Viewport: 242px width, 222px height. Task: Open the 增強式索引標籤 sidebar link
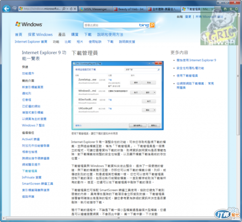coord(33,112)
